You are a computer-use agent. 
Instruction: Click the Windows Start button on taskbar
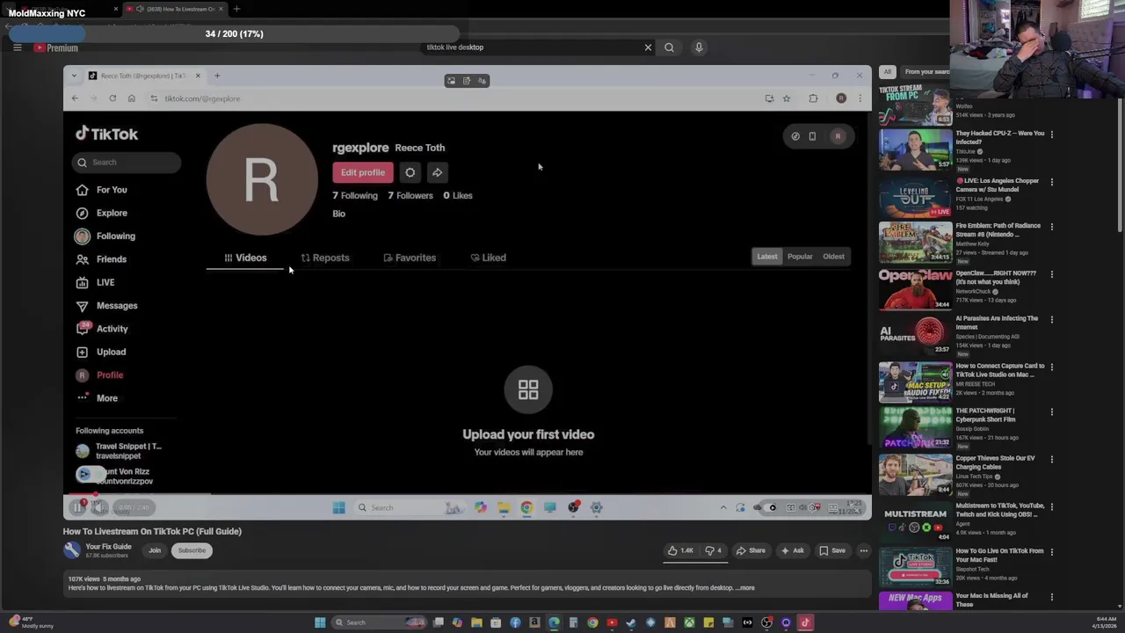point(320,622)
